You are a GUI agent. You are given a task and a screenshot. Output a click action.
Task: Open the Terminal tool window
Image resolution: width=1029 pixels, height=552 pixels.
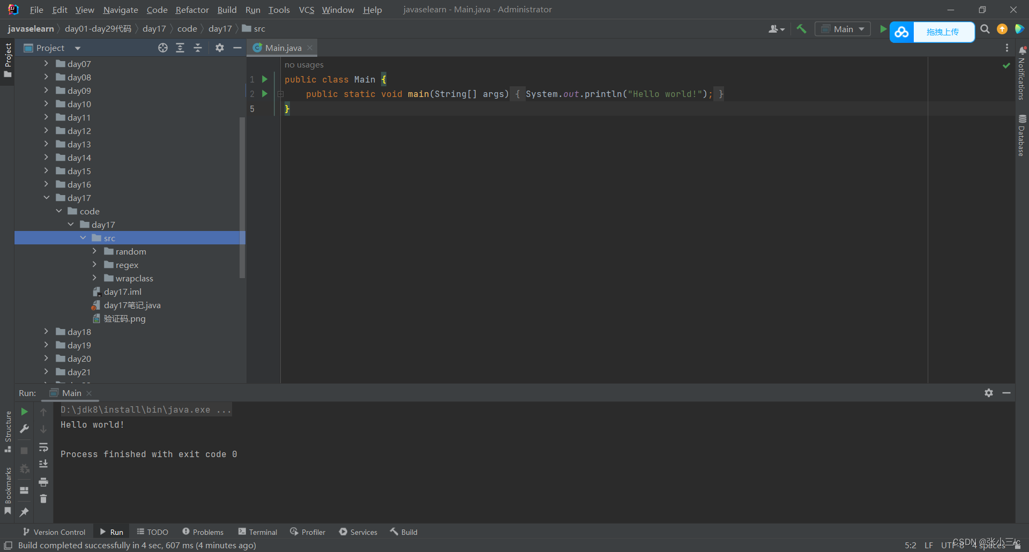point(258,532)
